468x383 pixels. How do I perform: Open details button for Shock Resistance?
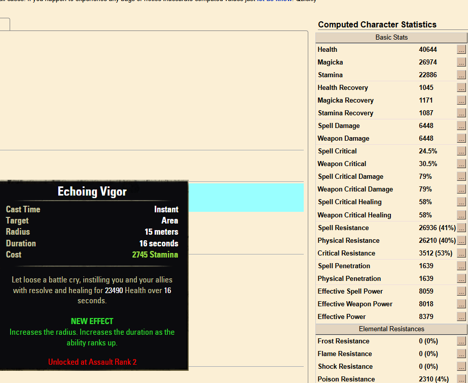point(461,367)
